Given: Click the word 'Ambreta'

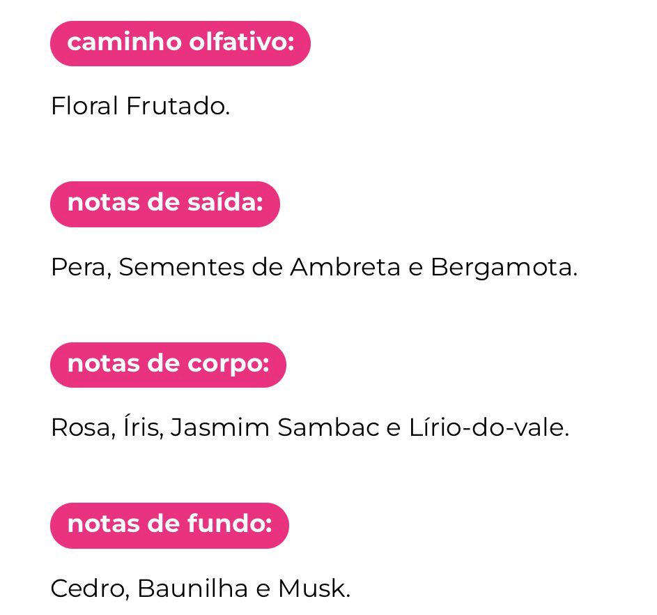Looking at the screenshot, I should pos(345,267).
